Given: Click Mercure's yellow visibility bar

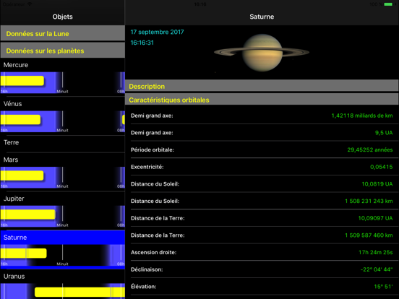Looking at the screenshot, I should point(22,81).
